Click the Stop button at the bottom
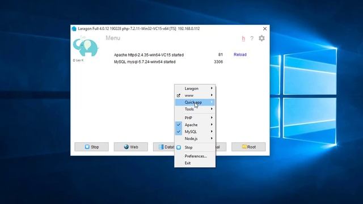The width and height of the screenshot is (363, 204). 91,147
